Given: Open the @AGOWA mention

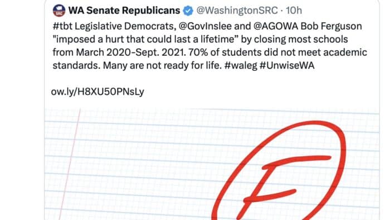Looking at the screenshot, I should coord(276,26).
